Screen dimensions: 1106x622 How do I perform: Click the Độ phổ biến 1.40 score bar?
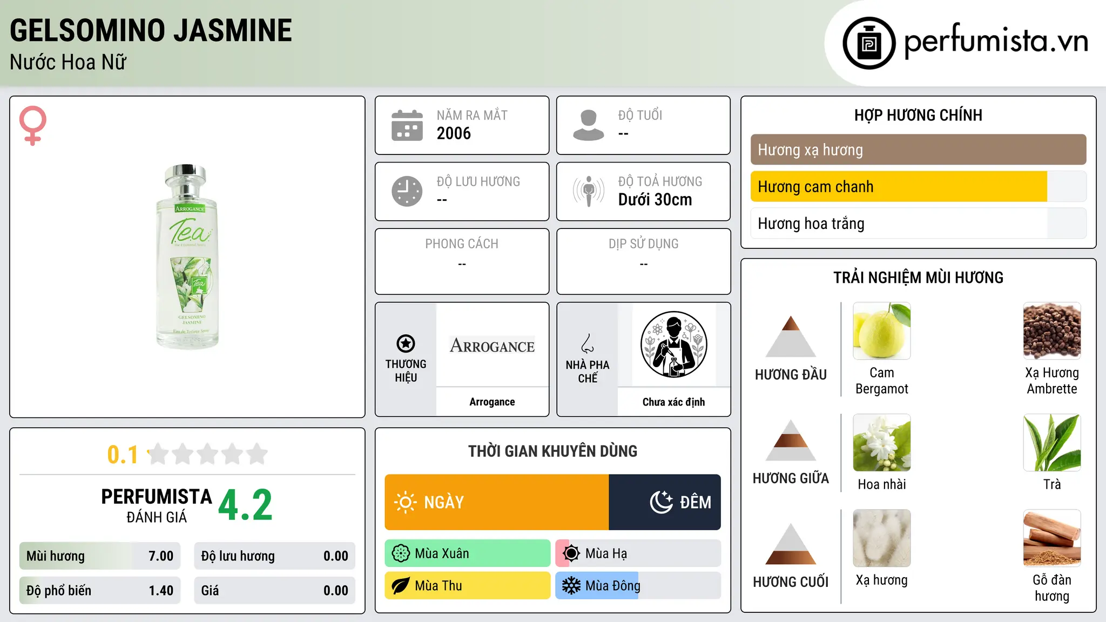(x=100, y=591)
